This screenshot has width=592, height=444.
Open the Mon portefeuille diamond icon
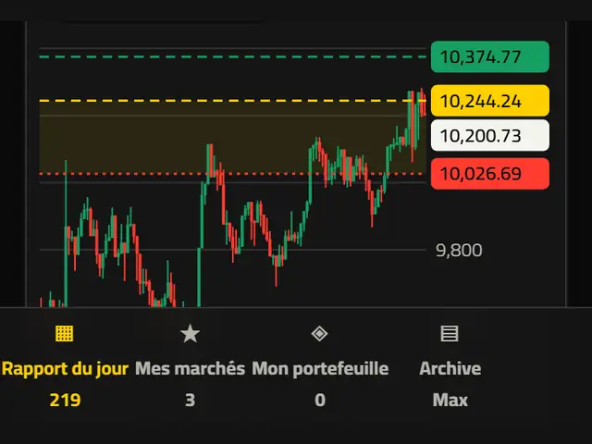[319, 334]
